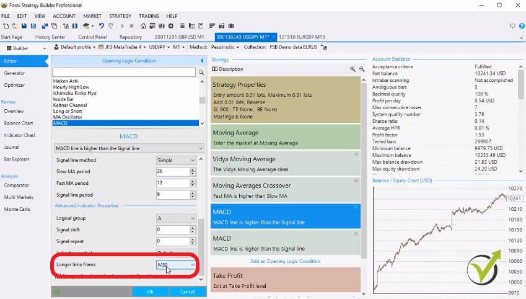Switch to the History Center tab
Viewport: 526px width, 299px height.
50,37
